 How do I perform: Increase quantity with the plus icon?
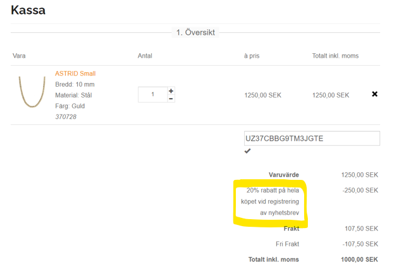pyautogui.click(x=171, y=91)
